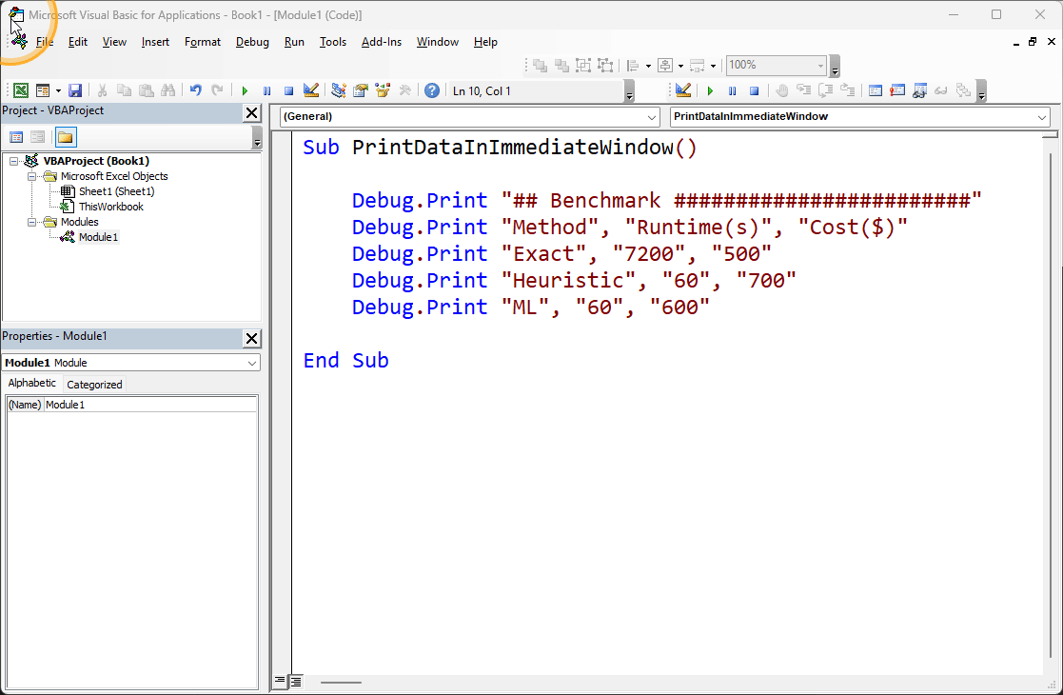Click the Step Over icon
Image resolution: width=1063 pixels, height=695 pixels.
coord(826,90)
